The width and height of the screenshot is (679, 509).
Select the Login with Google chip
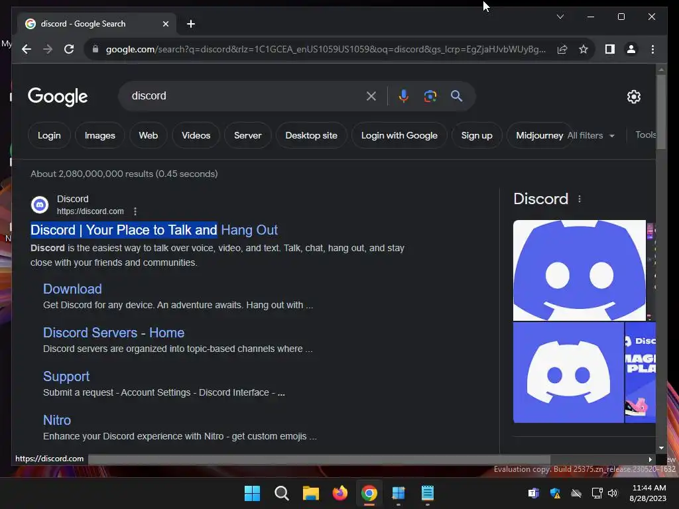(x=399, y=135)
